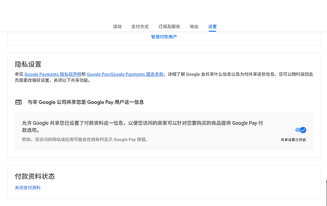Select the 地址 tab
Image resolution: width=327 pixels, height=206 pixels.
click(x=194, y=26)
